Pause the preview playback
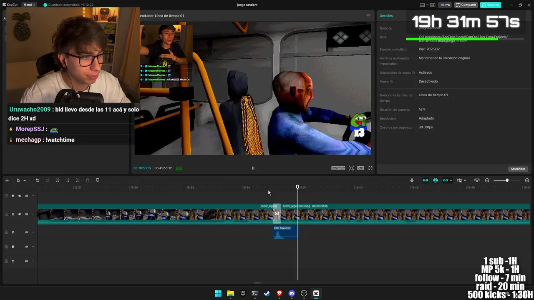Image resolution: width=534 pixels, height=300 pixels. (253, 168)
